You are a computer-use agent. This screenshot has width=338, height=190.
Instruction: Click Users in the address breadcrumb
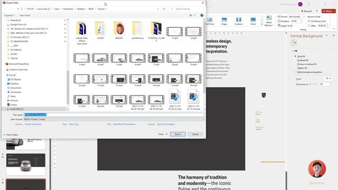(57, 9)
